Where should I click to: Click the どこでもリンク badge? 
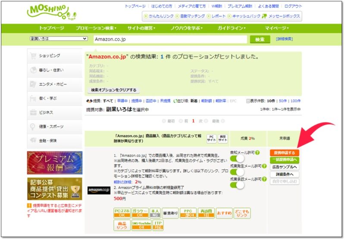pyautogui.click(x=242, y=213)
